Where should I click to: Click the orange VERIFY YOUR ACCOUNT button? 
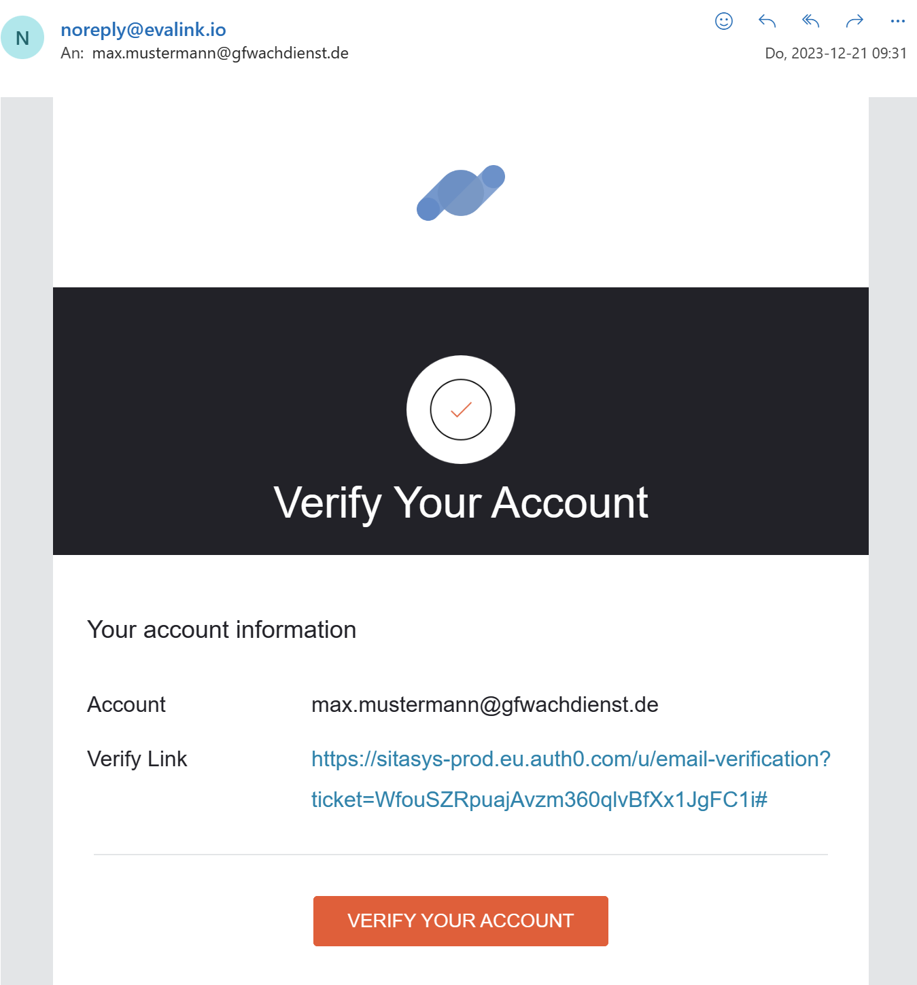click(461, 920)
